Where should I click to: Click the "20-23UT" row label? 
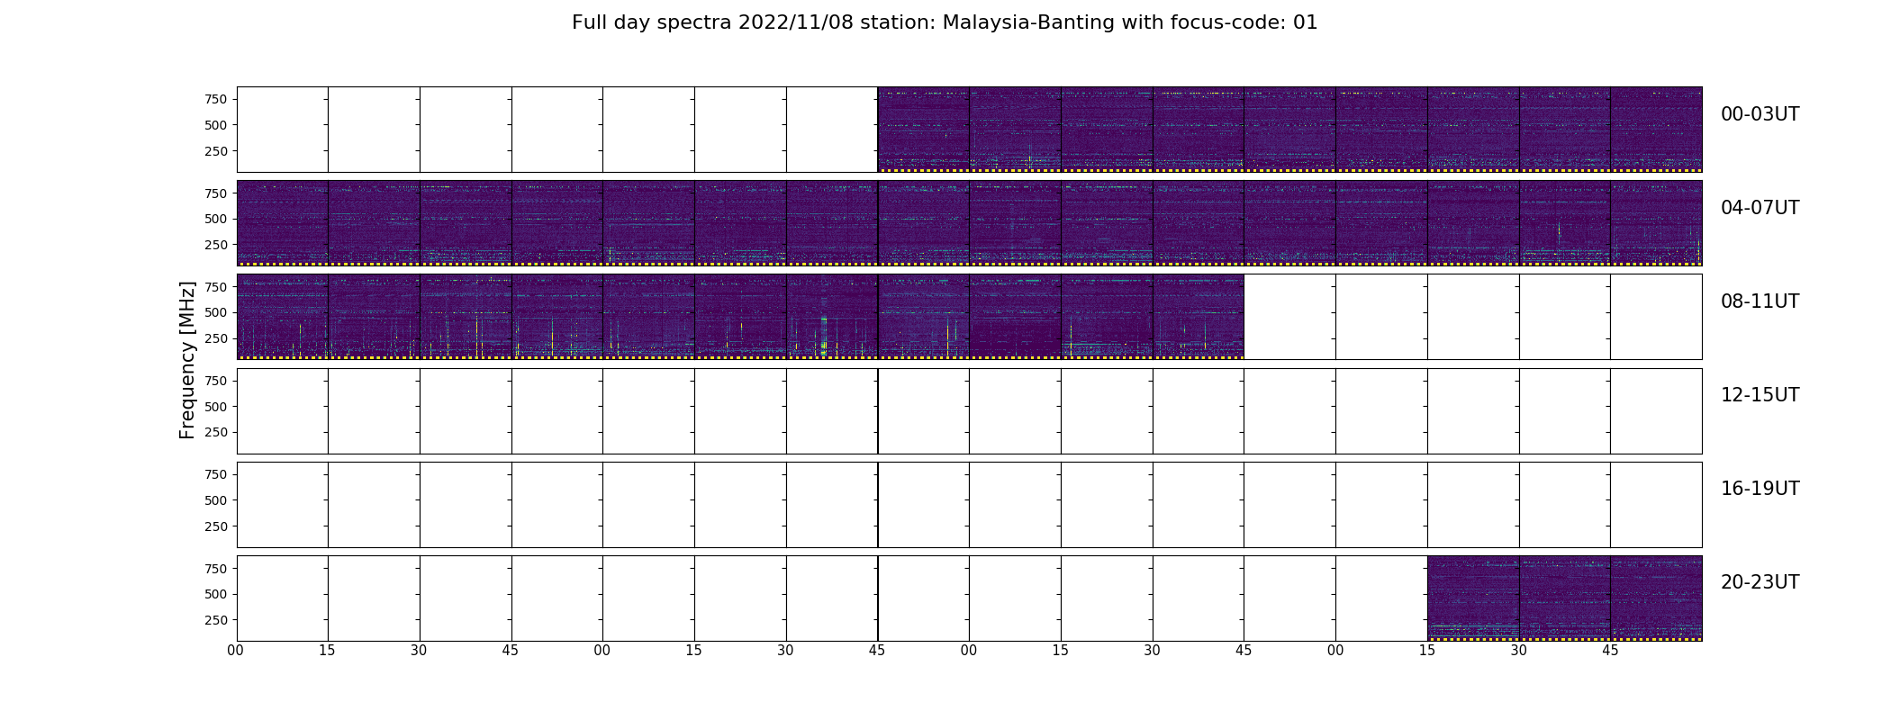tap(1760, 582)
